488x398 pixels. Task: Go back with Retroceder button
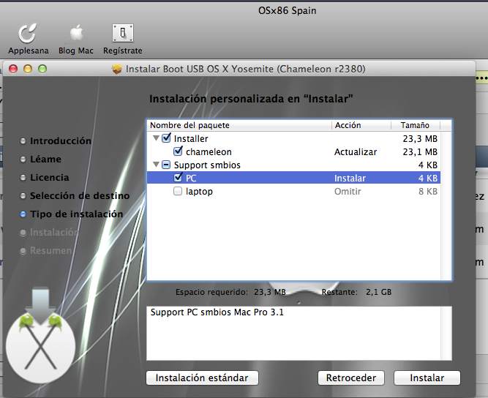(351, 378)
